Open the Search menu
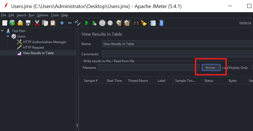The image size is (253, 131). point(21,15)
